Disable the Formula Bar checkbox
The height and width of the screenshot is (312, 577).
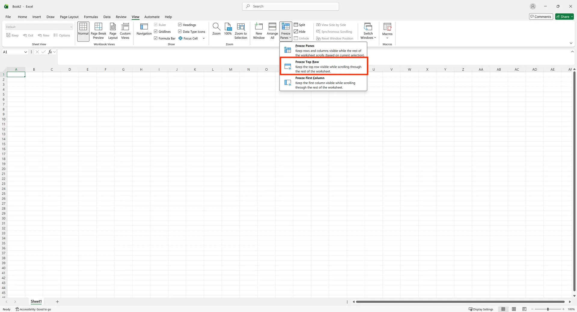click(155, 38)
